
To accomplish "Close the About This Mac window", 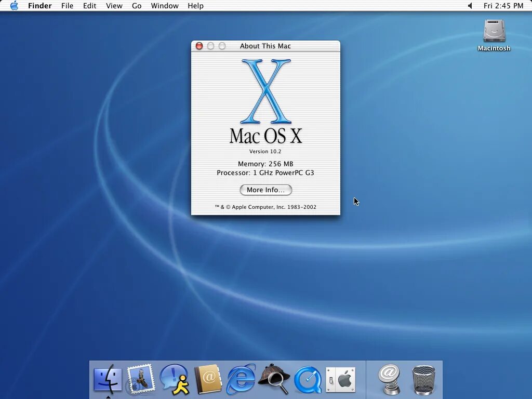I will (199, 46).
